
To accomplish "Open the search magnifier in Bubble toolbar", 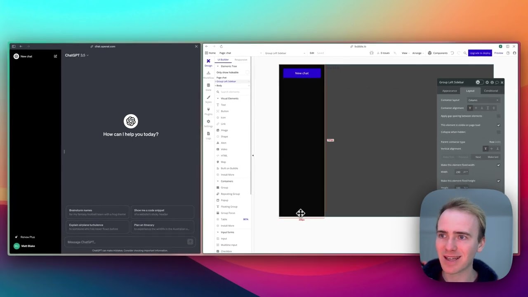I will click(x=465, y=53).
